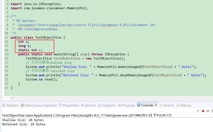Fold the main method at line 15
The height and width of the screenshot is (132, 213).
pos(9,54)
